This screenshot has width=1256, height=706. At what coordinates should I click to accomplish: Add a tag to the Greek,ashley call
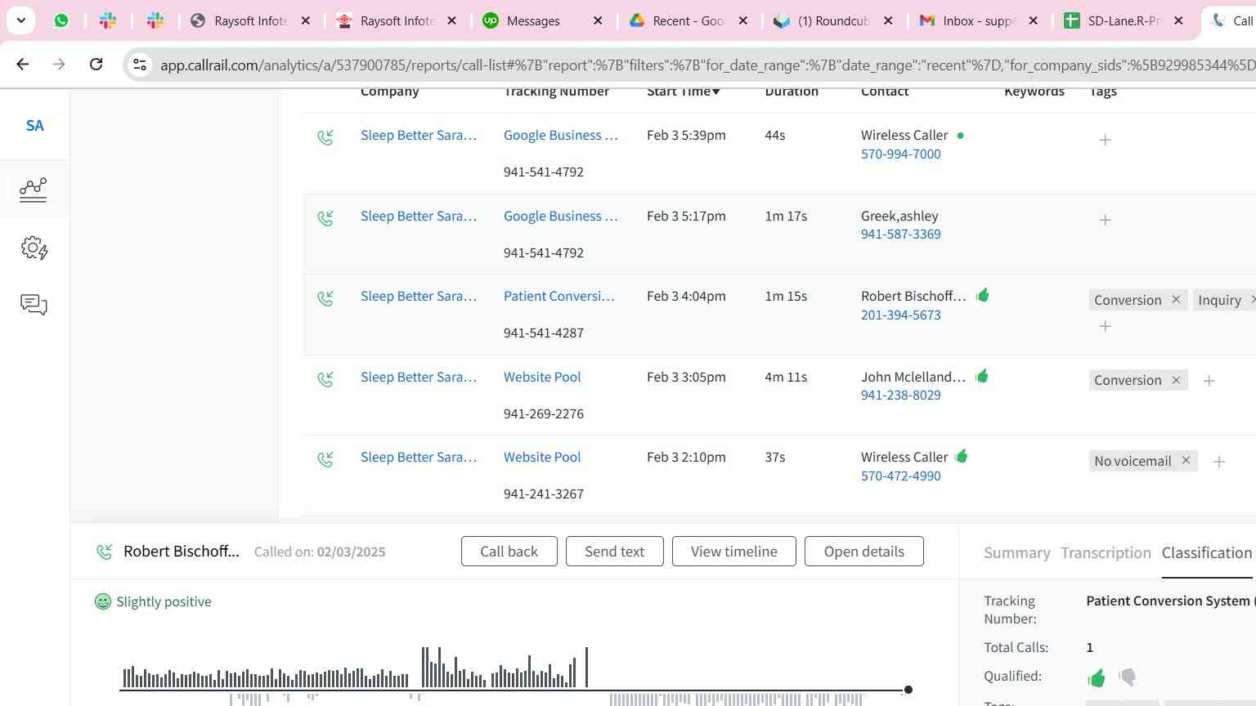(x=1105, y=220)
